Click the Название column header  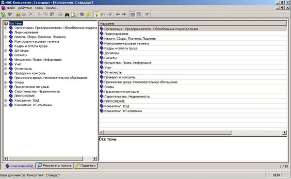(x=193, y=24)
